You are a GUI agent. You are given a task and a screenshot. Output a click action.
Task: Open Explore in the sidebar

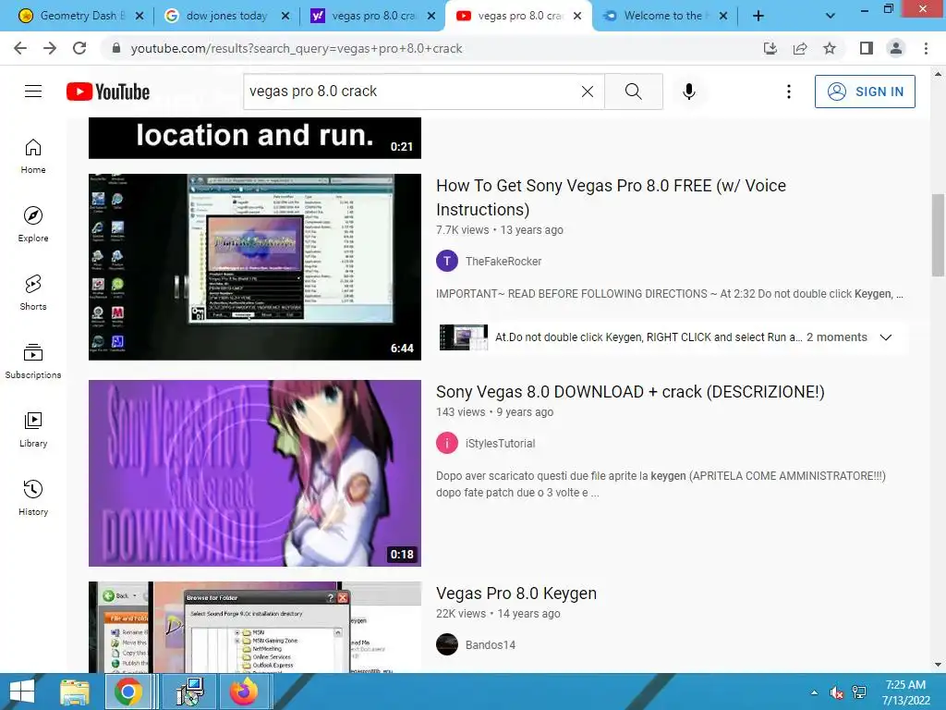point(33,225)
